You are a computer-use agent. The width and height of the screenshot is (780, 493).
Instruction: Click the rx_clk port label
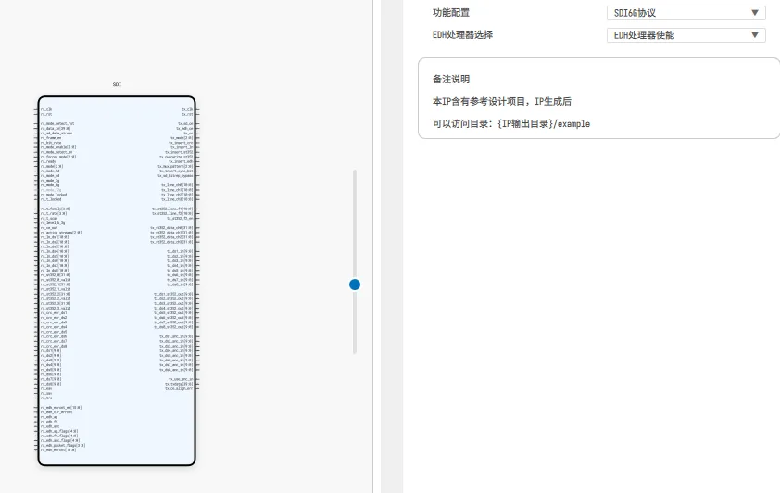point(46,109)
